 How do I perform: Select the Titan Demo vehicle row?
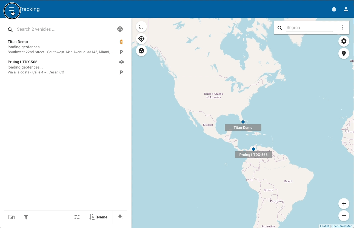[66, 47]
